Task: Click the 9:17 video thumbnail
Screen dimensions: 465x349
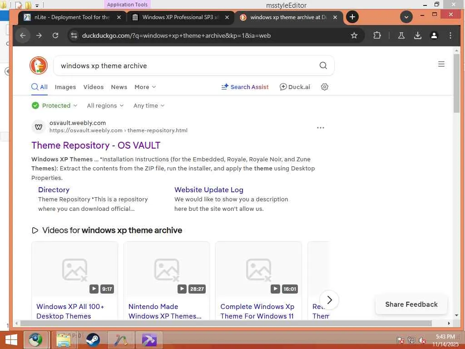Action: (x=75, y=269)
